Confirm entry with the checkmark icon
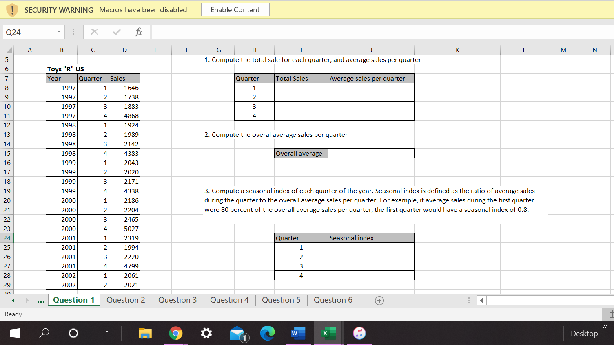Image resolution: width=614 pixels, height=345 pixels. click(117, 32)
